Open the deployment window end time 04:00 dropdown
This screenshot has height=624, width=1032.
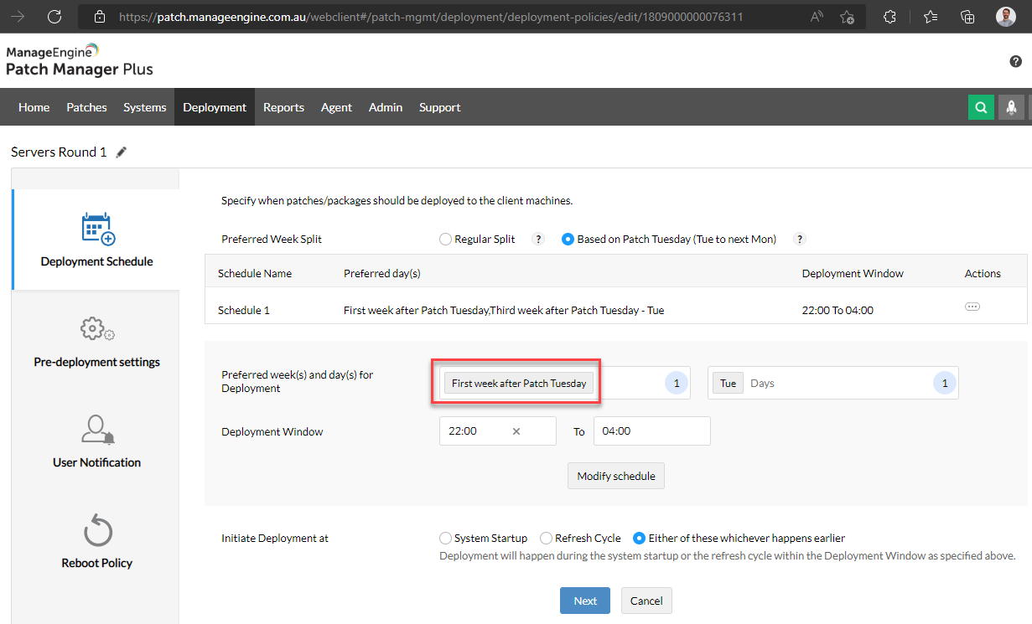pyautogui.click(x=651, y=431)
